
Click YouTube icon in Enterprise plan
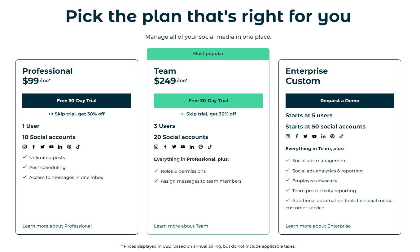point(314,136)
